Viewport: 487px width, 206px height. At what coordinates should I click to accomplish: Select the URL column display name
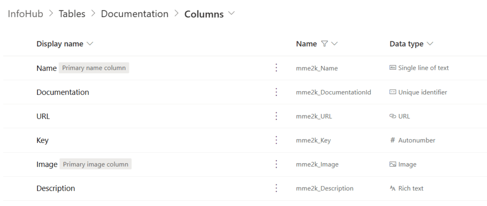coord(43,116)
